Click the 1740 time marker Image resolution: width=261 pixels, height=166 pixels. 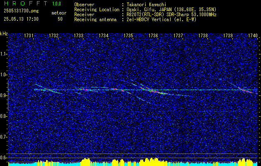[x=253, y=36]
